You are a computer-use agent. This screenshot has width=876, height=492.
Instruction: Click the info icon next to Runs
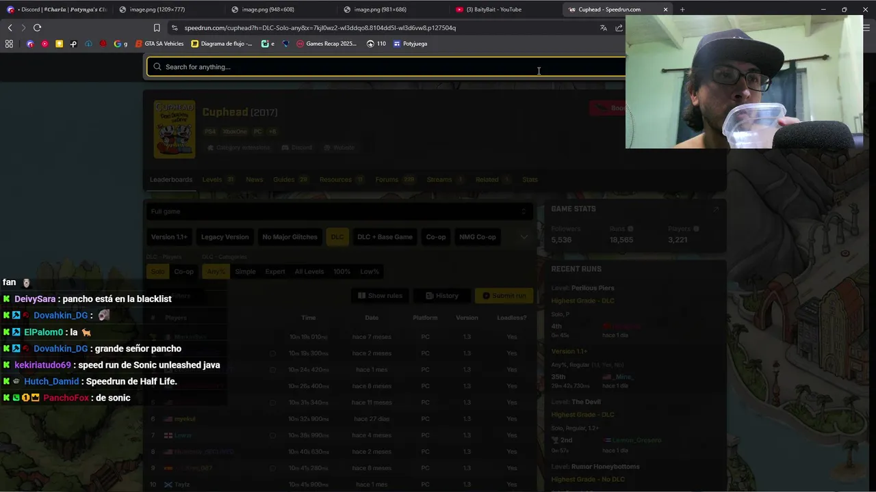(x=630, y=229)
